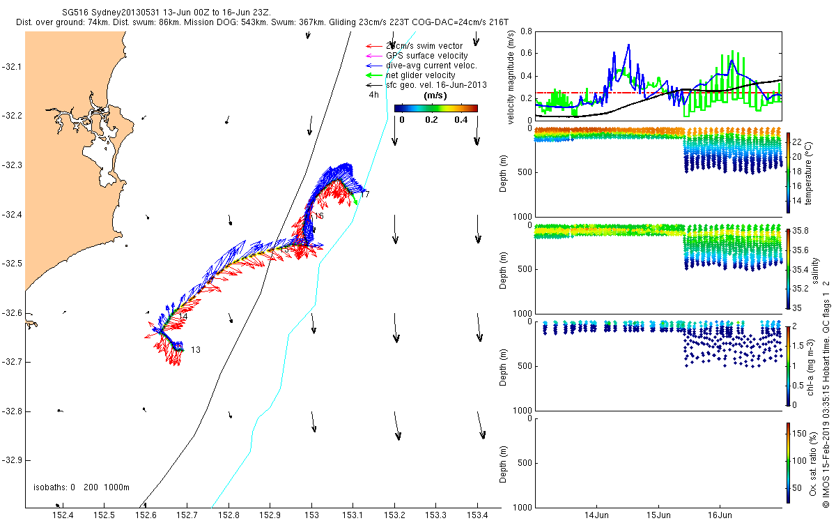Image resolution: width=836 pixels, height=523 pixels.
Task: Click the '153.4' longitude tick label
Action: pyautogui.click(x=477, y=515)
